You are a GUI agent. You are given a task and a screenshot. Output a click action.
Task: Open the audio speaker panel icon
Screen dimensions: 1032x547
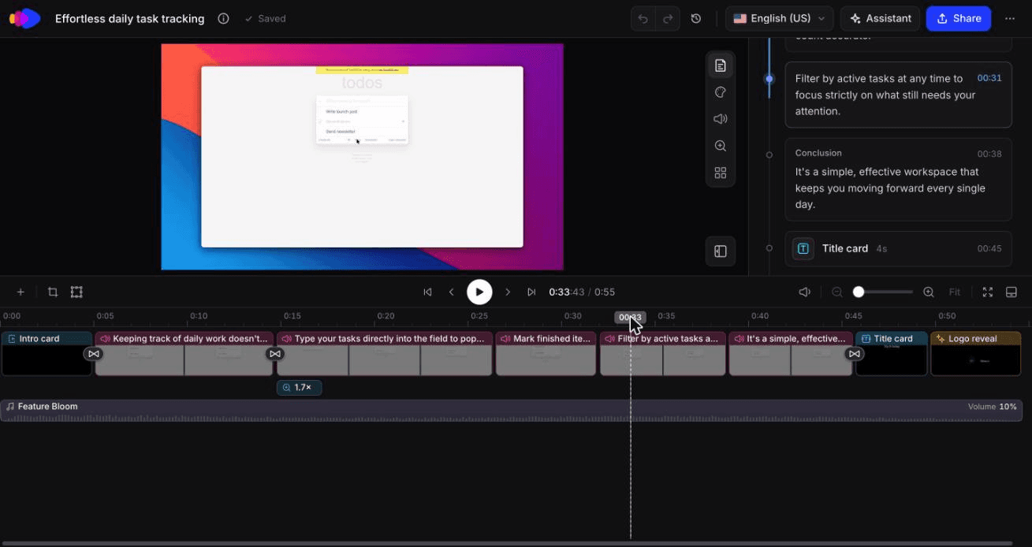(720, 119)
